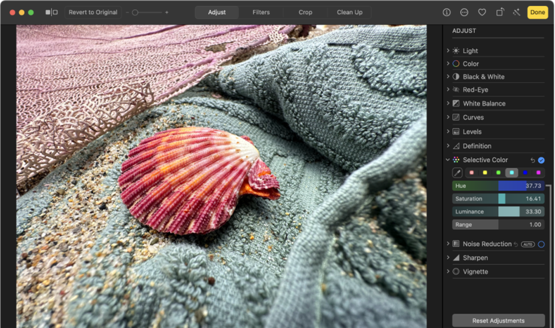This screenshot has height=328, width=555.
Task: Switch to the Filters tab
Action: (261, 12)
